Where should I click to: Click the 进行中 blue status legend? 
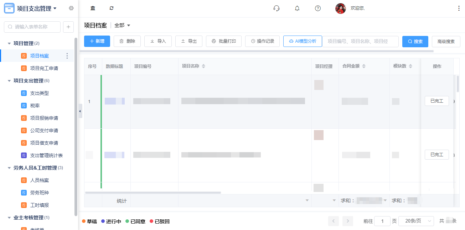(x=111, y=221)
